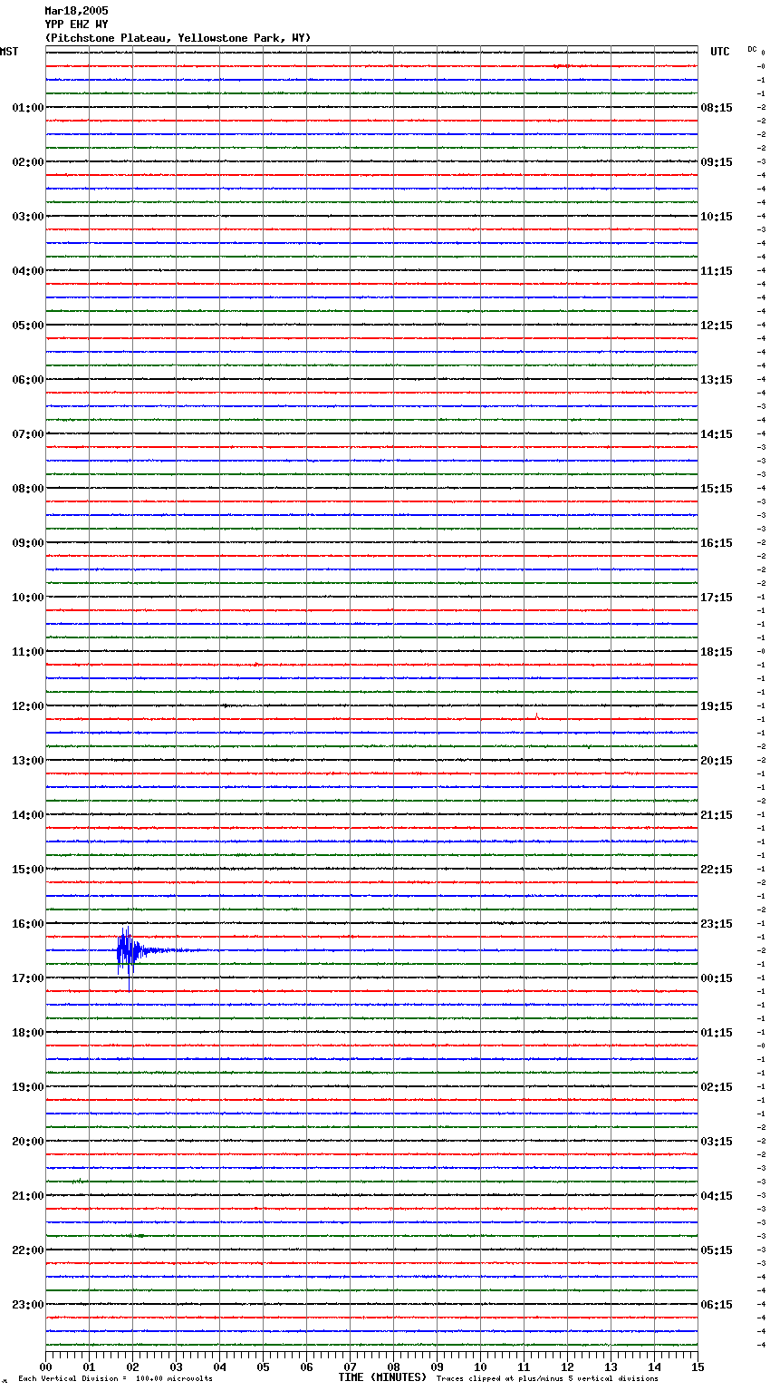
Task: Click the 21:15 UTC time label
Action: (x=717, y=815)
